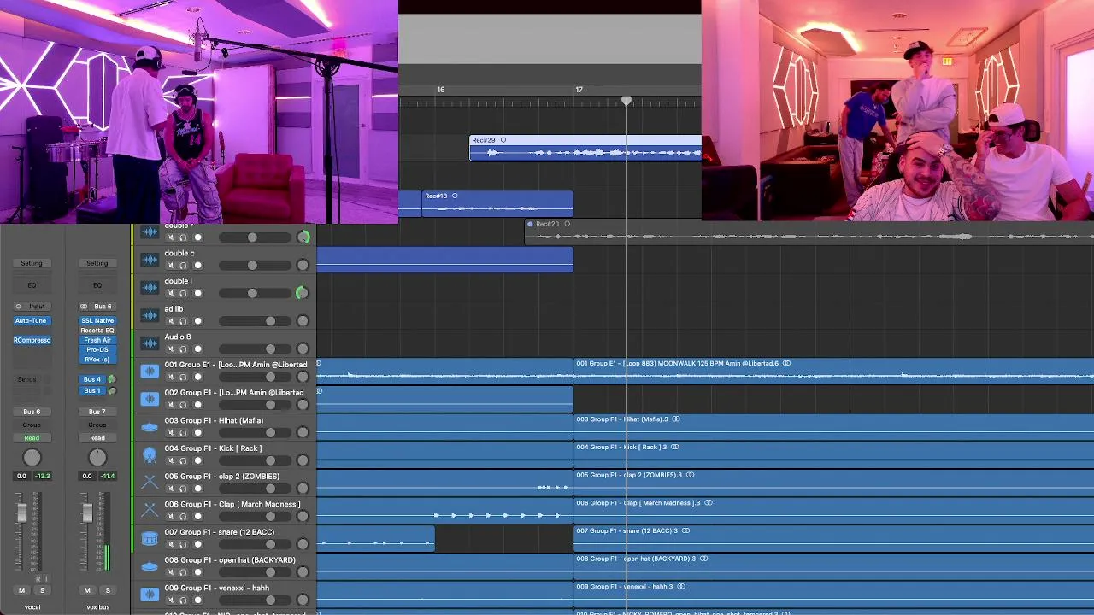Image resolution: width=1094 pixels, height=615 pixels.
Task: Click the Kick [ Rack ] drum icon
Action: 150,454
